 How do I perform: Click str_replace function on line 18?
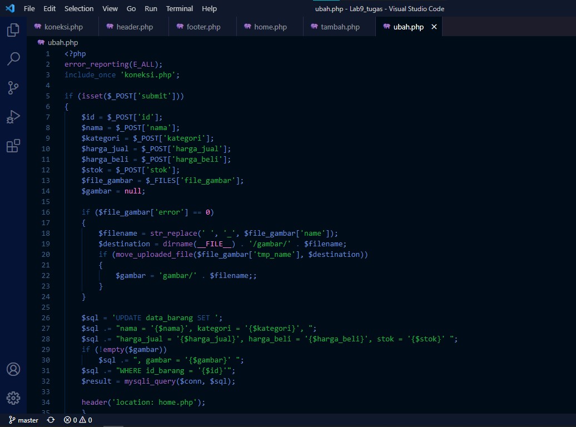173,234
